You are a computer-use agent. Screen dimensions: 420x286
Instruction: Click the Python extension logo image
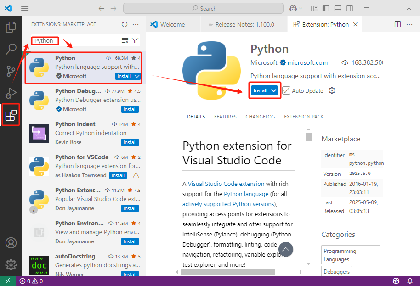tap(211, 71)
